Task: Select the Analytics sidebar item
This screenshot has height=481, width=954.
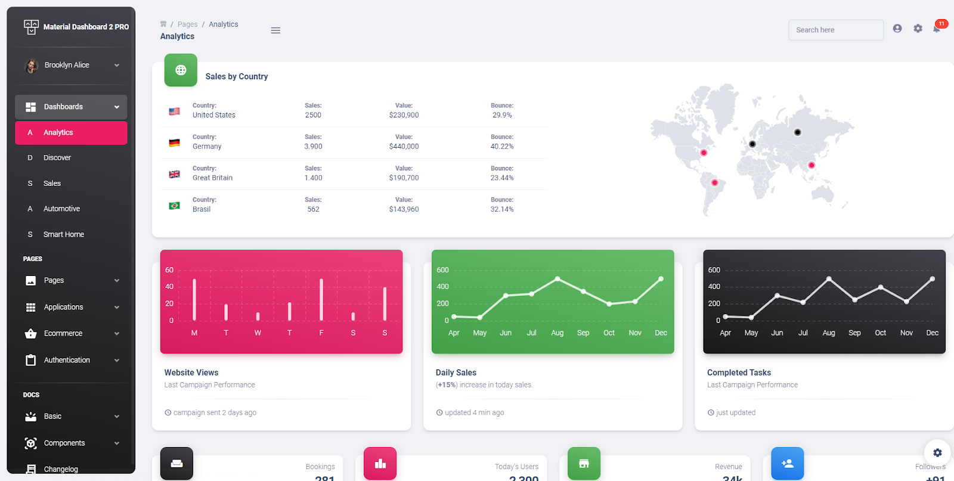Action: (x=72, y=133)
